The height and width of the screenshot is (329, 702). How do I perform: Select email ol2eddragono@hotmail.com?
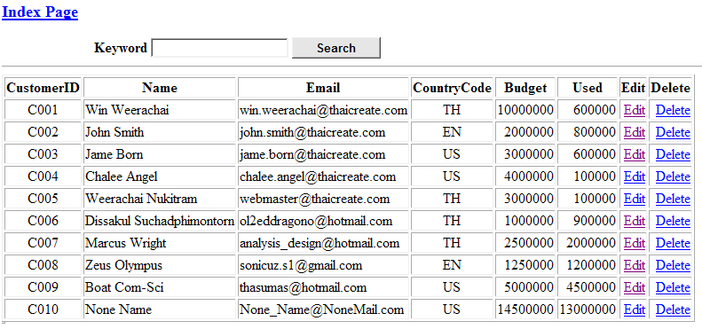[316, 221]
